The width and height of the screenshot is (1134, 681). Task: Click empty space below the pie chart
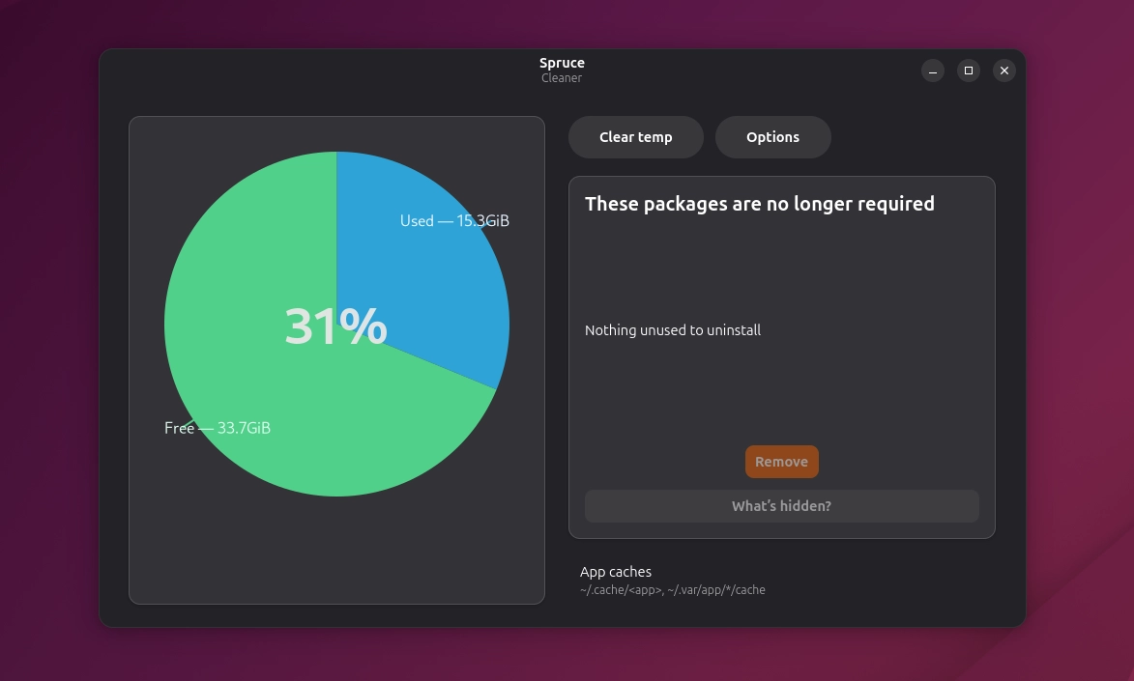(336, 555)
